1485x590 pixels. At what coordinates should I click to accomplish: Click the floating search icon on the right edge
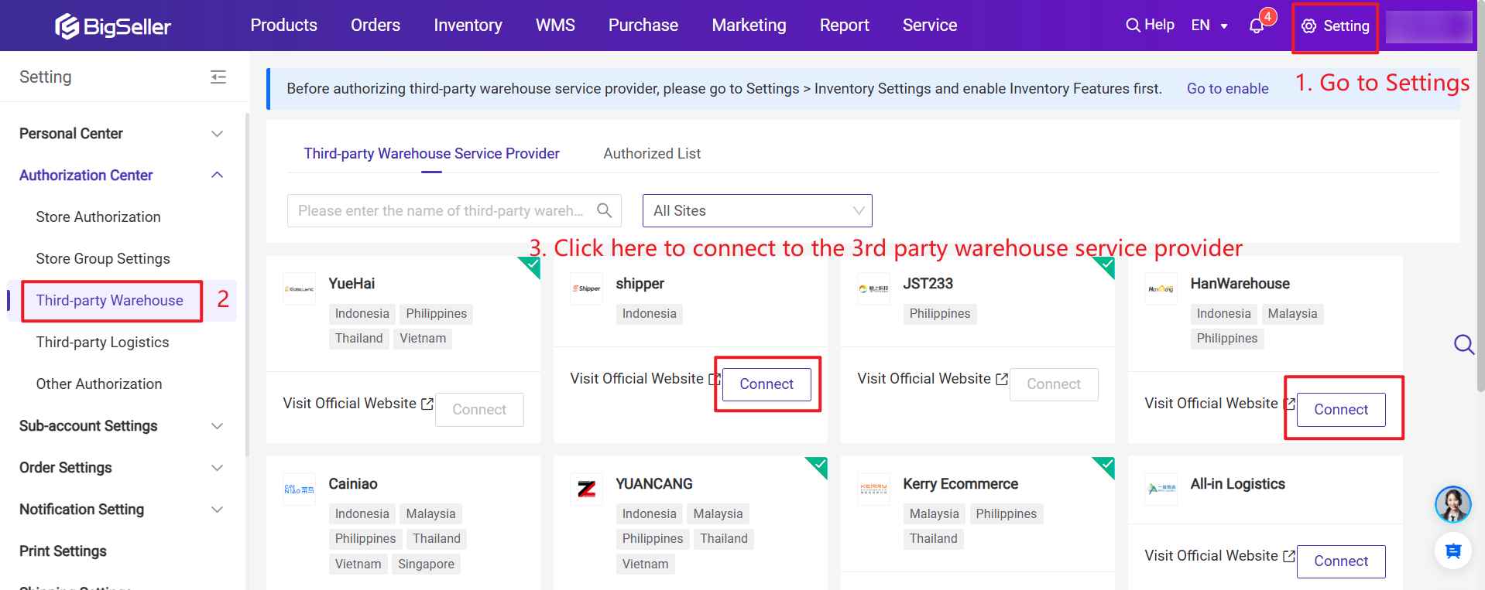pos(1463,344)
